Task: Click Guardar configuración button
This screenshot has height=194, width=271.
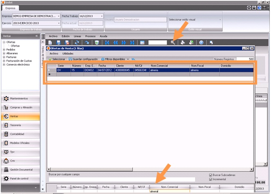Action: (x=83, y=59)
